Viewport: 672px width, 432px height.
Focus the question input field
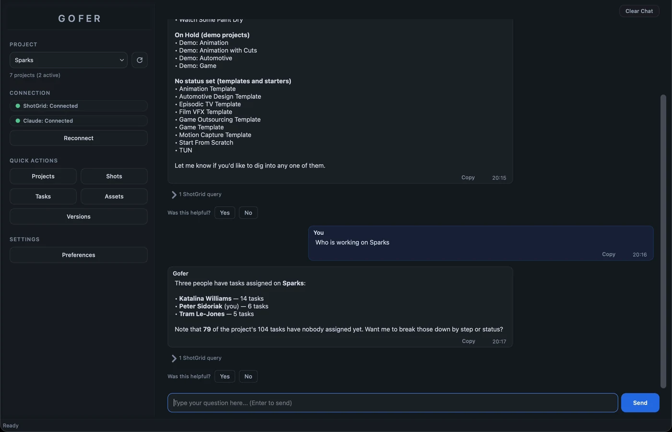pos(393,403)
